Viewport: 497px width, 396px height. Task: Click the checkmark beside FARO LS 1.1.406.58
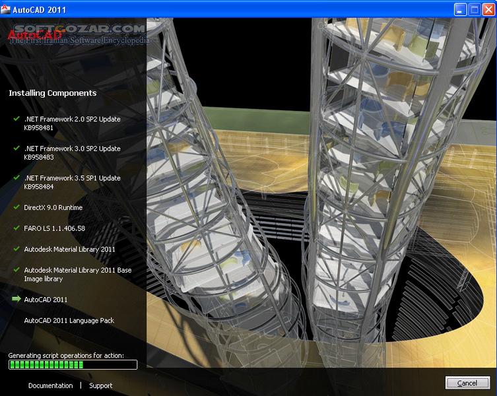[17, 228]
